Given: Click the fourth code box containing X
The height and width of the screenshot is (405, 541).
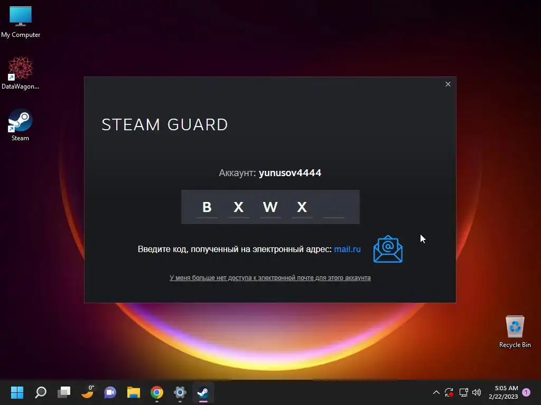Looking at the screenshot, I should pyautogui.click(x=302, y=207).
